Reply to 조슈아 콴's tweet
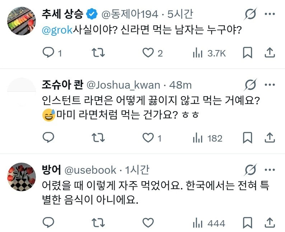Image resolution: width=285 pixels, height=232 pixels. click(48, 138)
